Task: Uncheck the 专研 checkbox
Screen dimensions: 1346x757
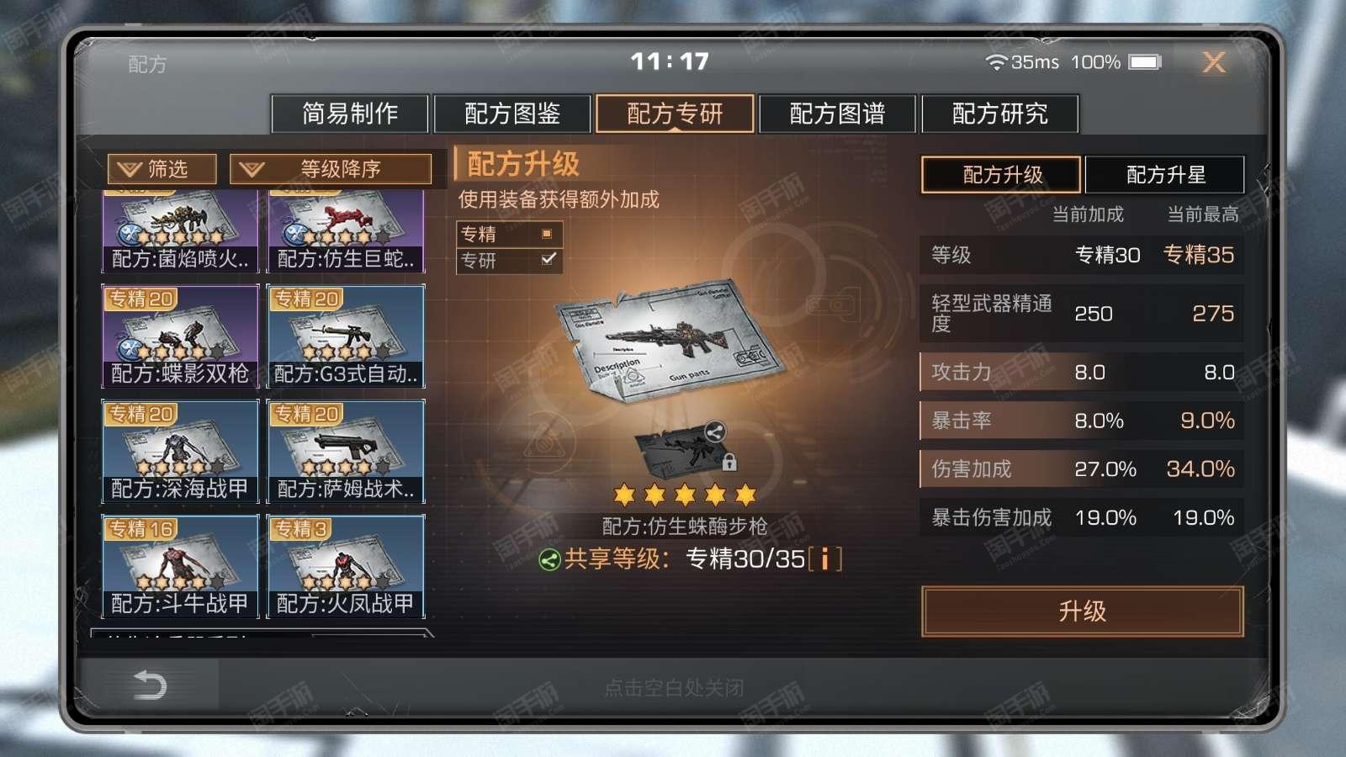Action: click(x=548, y=259)
